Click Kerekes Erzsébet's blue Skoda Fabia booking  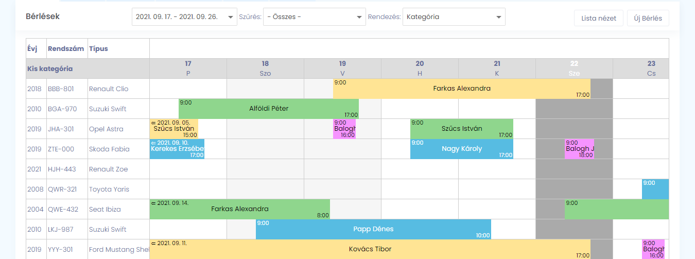point(177,149)
